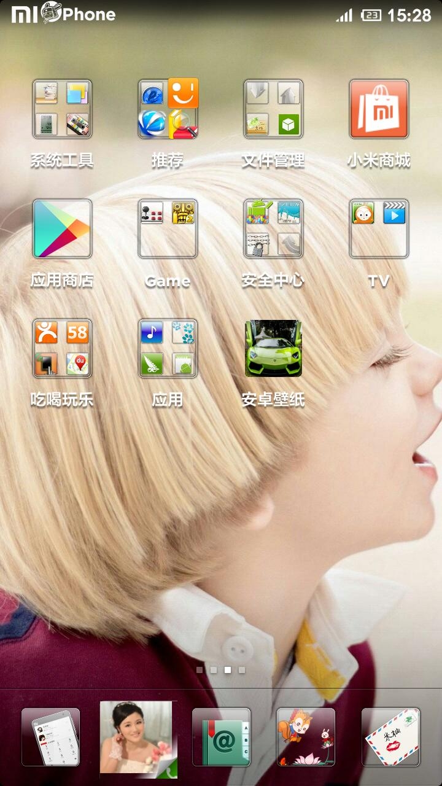Go to the second home screen page dot

[x=214, y=670]
